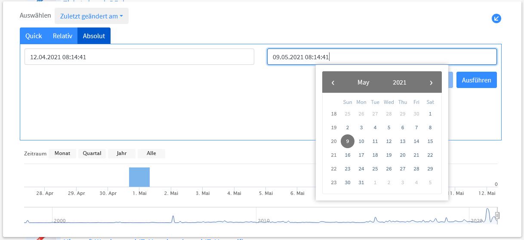
Task: Click the Ausführen button
Action: coord(477,80)
